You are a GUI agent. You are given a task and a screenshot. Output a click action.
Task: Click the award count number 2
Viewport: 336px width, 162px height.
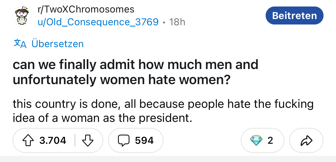[270, 141]
